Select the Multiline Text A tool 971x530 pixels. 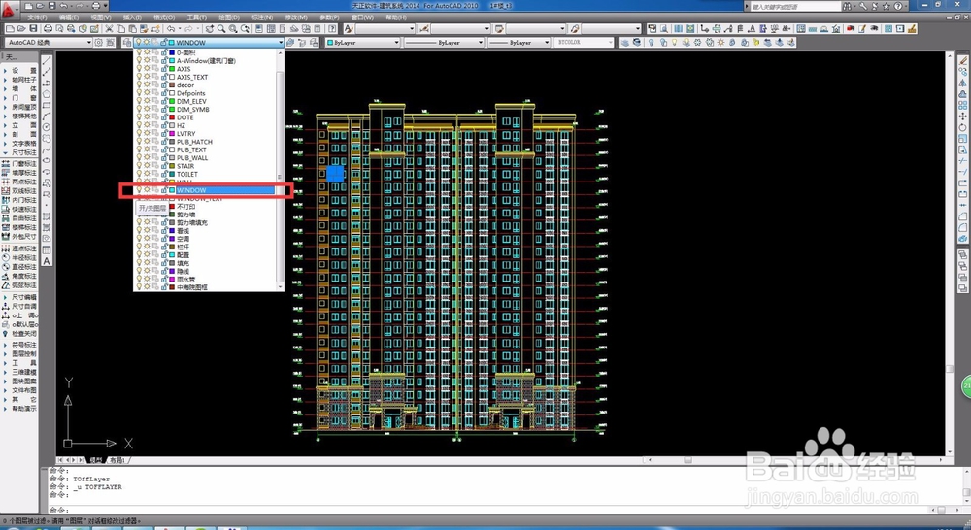(47, 261)
